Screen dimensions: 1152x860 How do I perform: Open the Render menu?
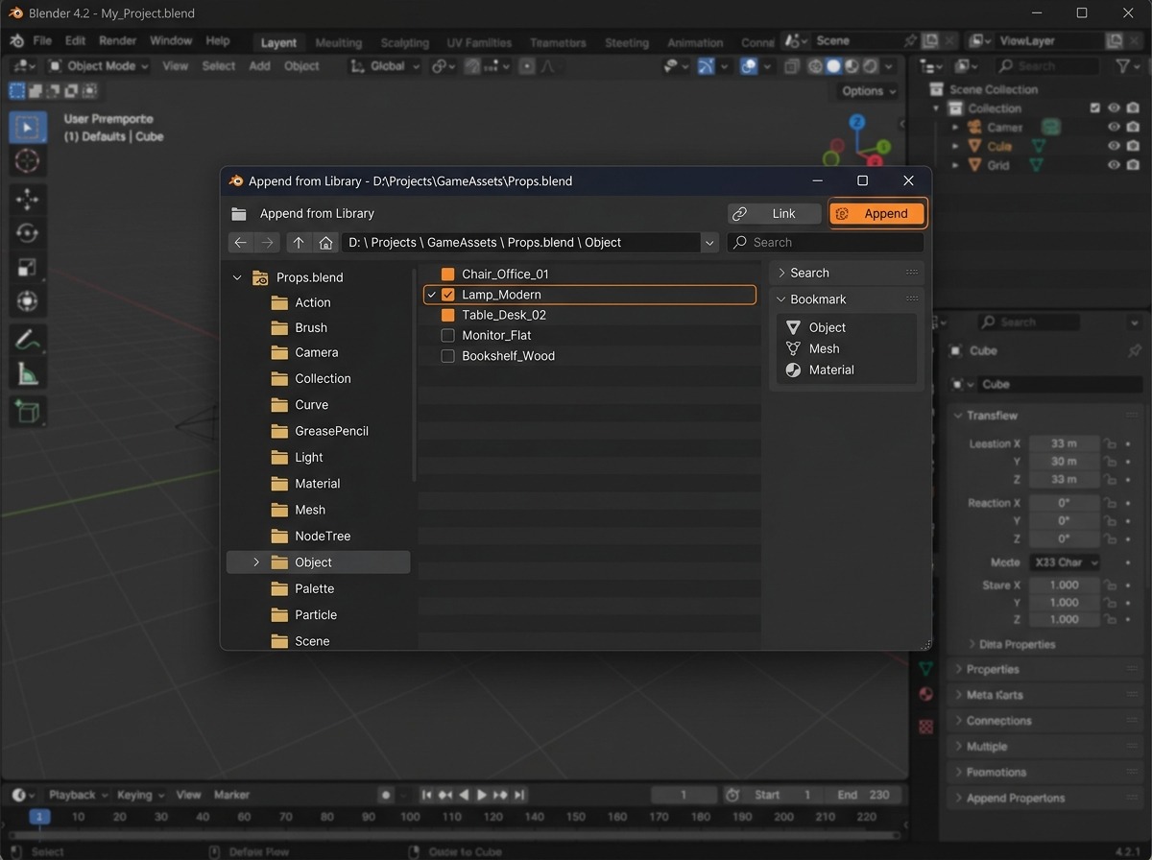118,41
